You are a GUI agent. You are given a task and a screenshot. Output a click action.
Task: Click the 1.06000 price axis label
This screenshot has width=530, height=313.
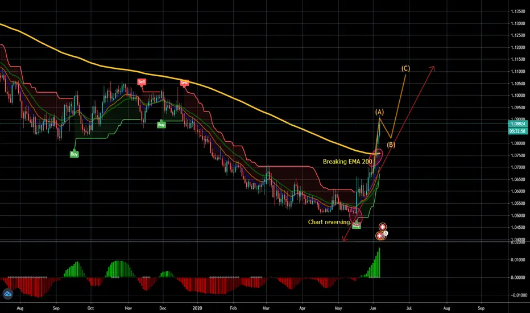(518, 192)
